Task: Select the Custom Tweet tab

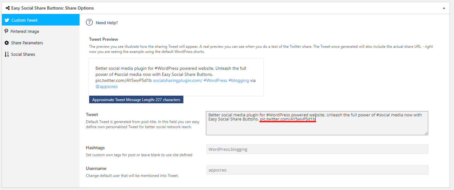Action: tap(24, 20)
